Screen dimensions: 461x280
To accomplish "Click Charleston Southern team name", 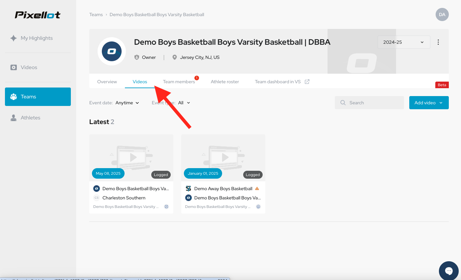I will pyautogui.click(x=124, y=198).
